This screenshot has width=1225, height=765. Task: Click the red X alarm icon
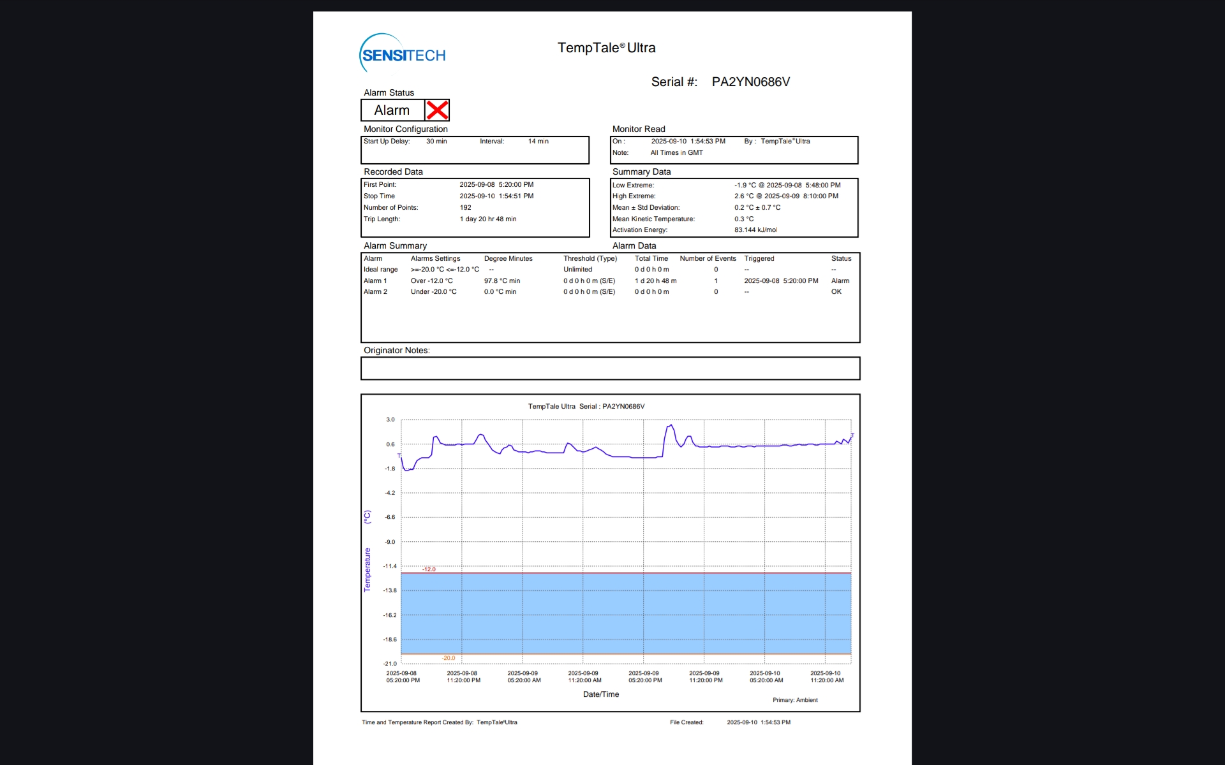[x=437, y=110]
